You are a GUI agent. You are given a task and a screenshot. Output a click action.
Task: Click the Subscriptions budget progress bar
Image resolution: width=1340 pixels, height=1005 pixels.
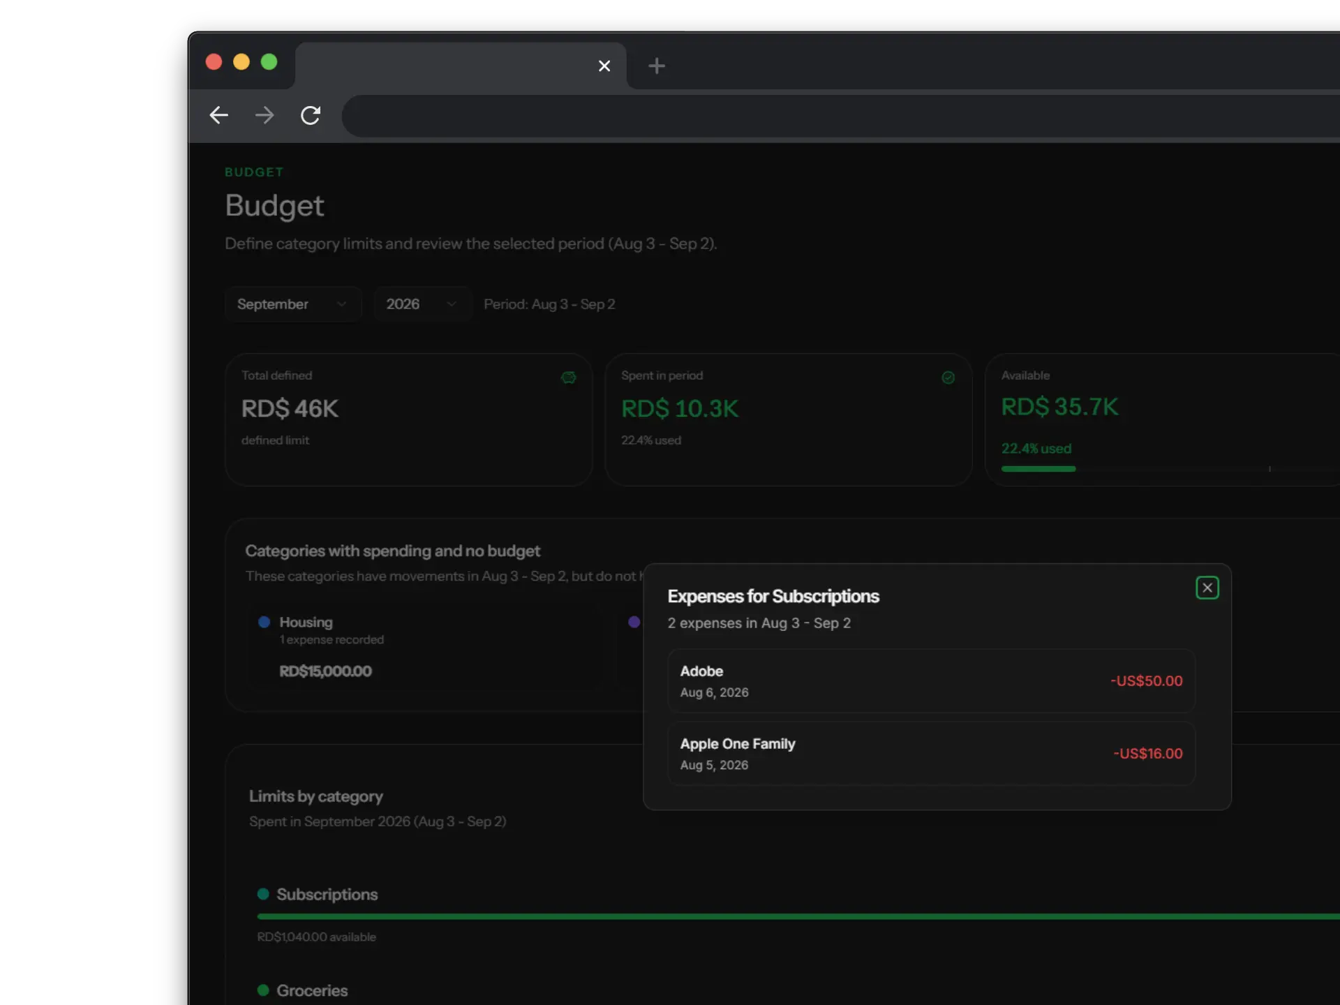[x=798, y=916]
